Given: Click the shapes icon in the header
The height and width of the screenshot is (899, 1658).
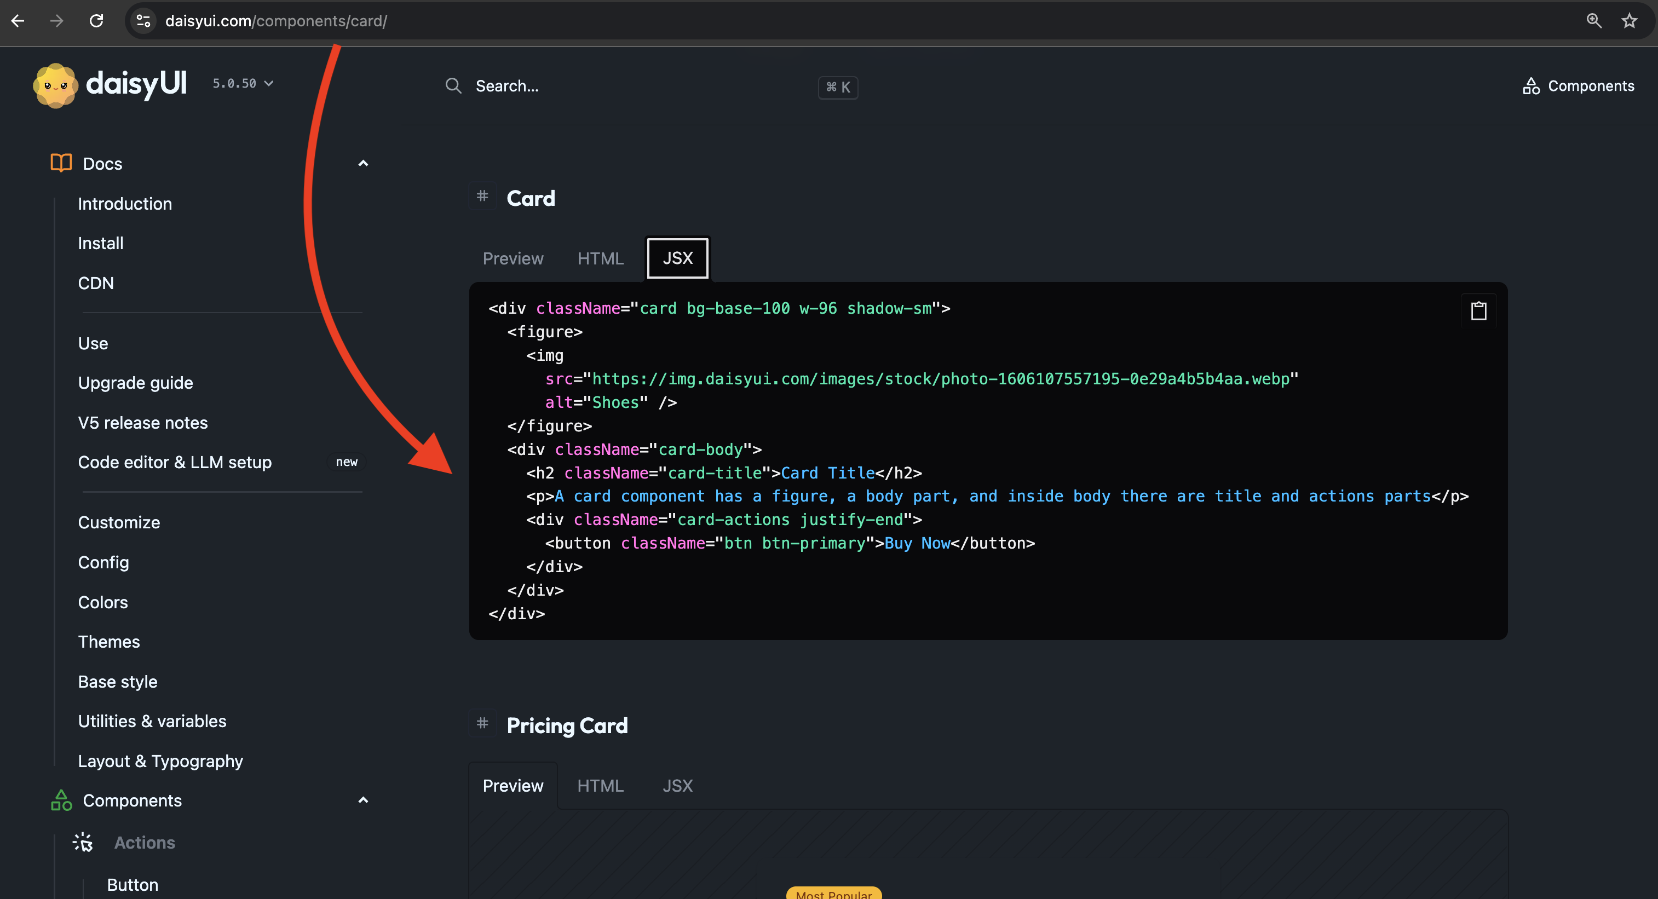Looking at the screenshot, I should pyautogui.click(x=1531, y=85).
